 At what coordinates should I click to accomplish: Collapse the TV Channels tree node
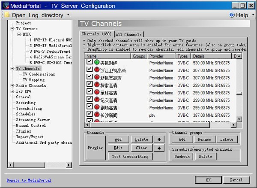(12, 69)
